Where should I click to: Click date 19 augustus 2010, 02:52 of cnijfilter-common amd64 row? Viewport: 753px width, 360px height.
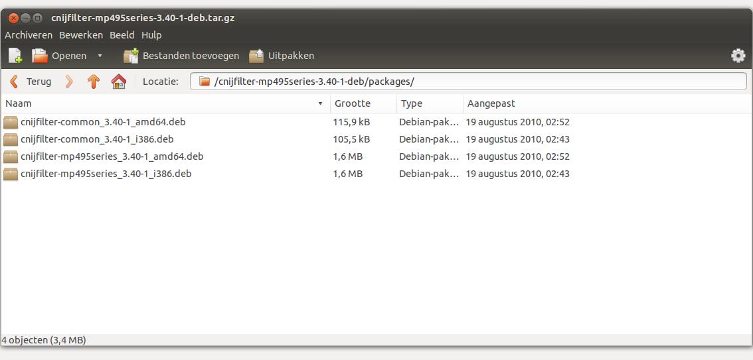tap(518, 122)
